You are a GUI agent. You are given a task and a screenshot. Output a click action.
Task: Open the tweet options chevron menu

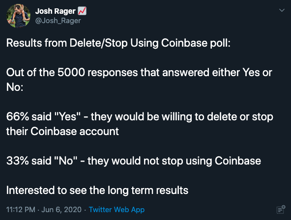click(282, 10)
